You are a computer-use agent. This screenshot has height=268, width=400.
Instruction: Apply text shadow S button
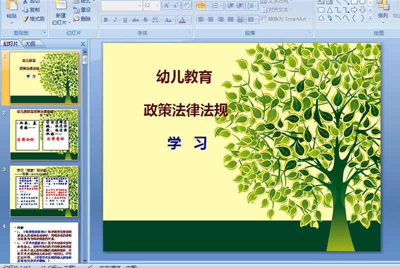pyautogui.click(x=145, y=19)
